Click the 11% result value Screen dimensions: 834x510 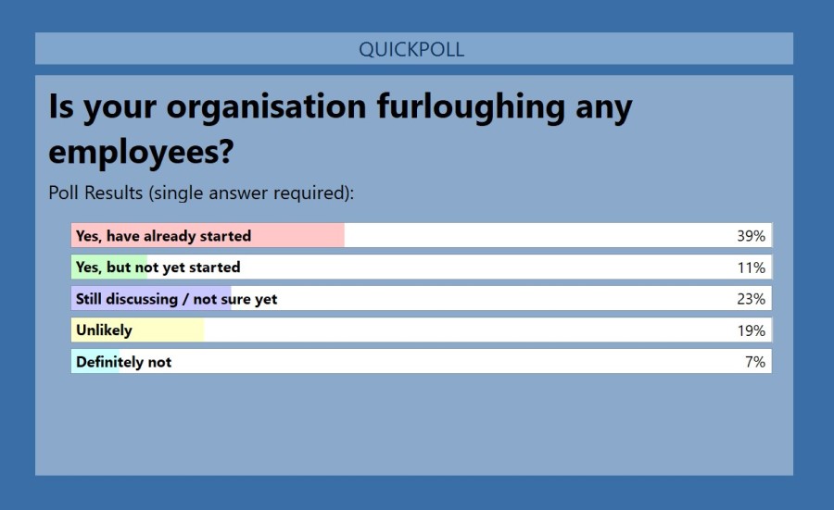pyautogui.click(x=751, y=267)
